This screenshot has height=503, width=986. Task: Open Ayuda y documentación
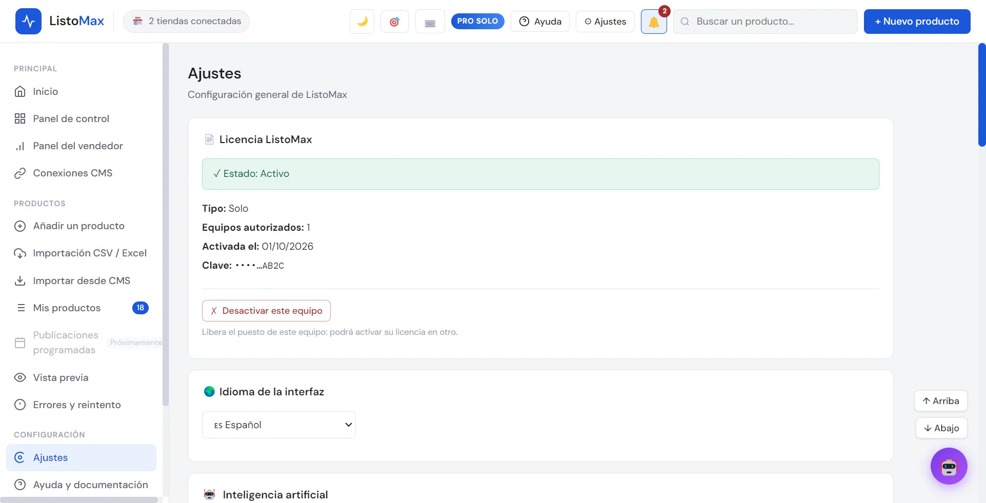tap(81, 485)
